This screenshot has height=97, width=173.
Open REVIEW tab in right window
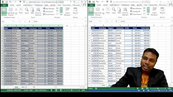(139, 5)
